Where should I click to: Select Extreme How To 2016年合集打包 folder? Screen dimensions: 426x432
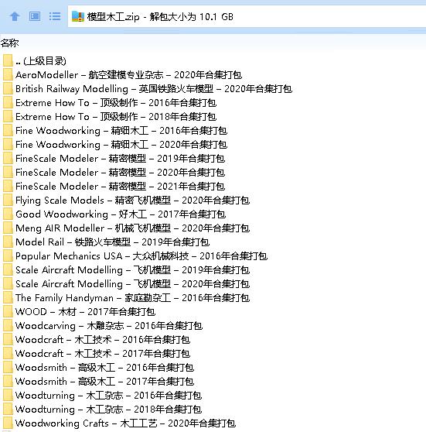pos(116,103)
